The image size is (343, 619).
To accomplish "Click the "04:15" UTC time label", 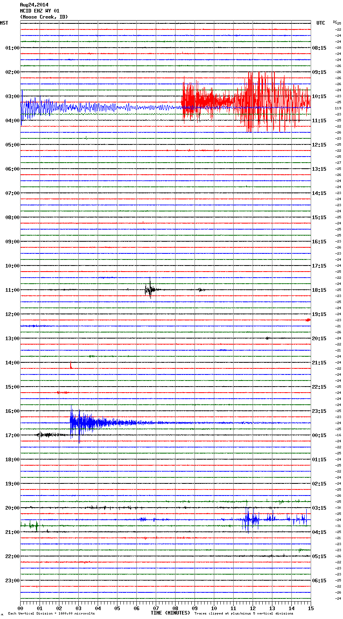I will (319, 532).
